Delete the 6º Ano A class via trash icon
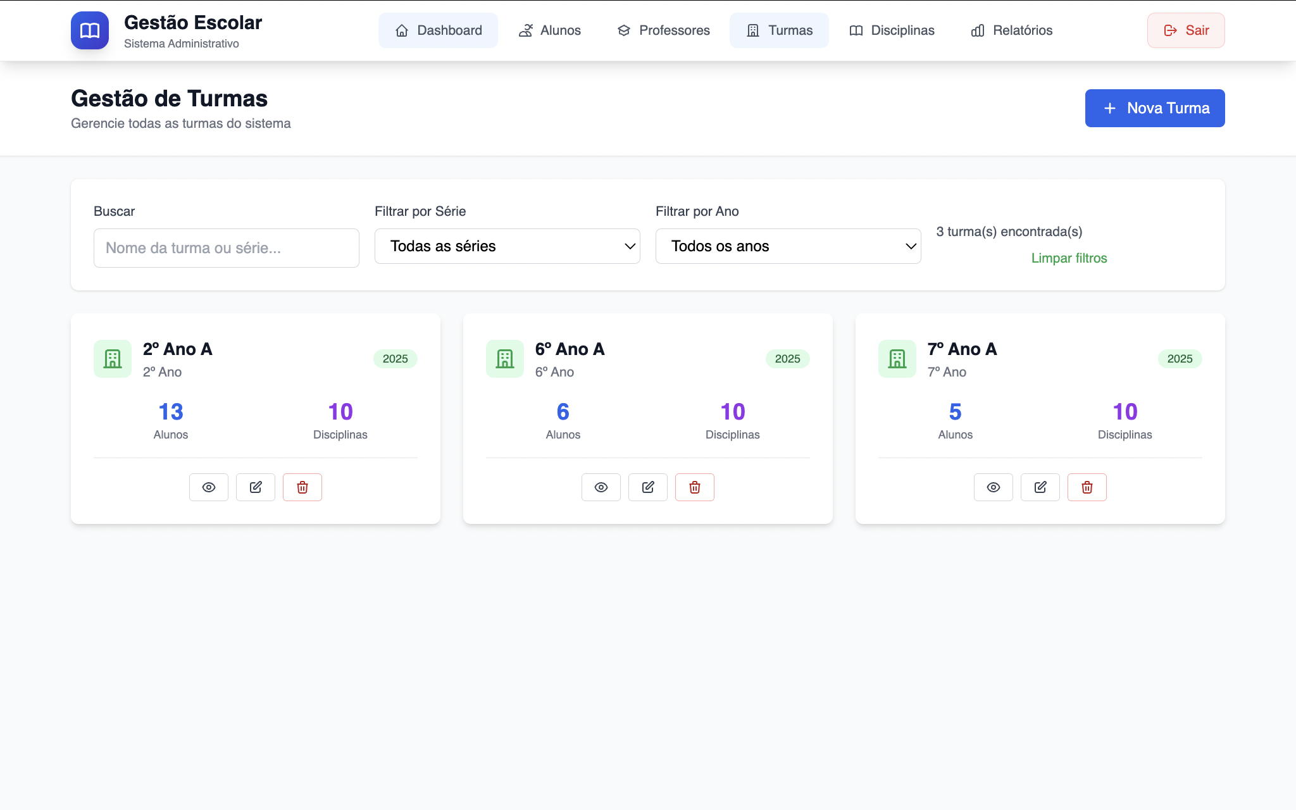 [x=695, y=487]
